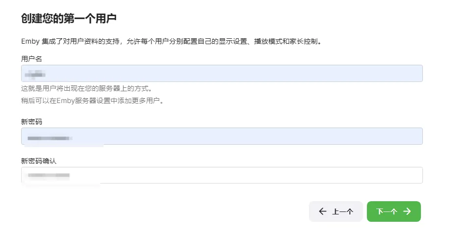Go back with the 上一个 button label
Image resolution: width=472 pixels, height=237 pixels.
pyautogui.click(x=343, y=212)
